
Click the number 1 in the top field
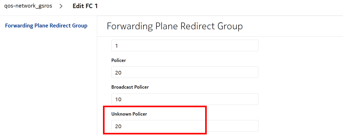(x=117, y=46)
